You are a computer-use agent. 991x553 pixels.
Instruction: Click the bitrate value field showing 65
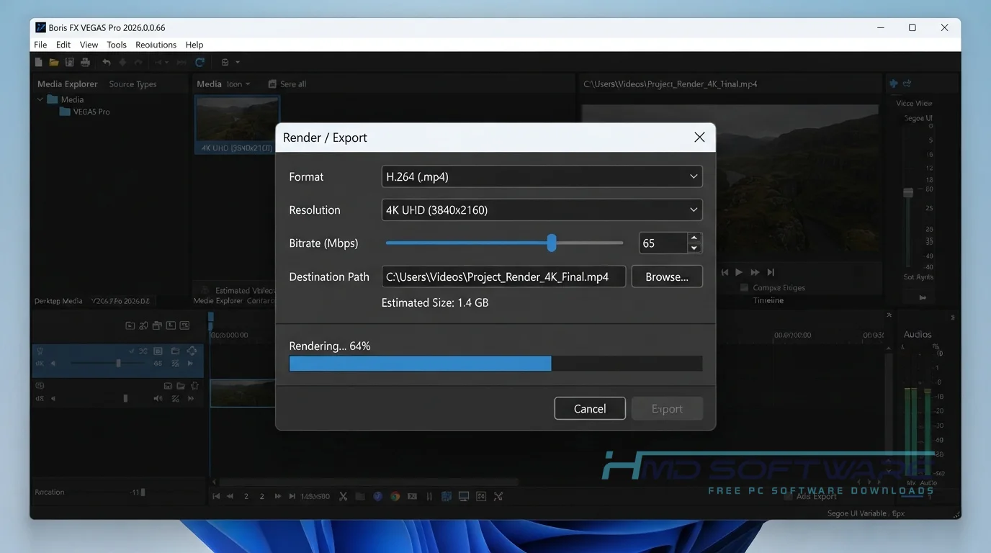[x=663, y=243]
